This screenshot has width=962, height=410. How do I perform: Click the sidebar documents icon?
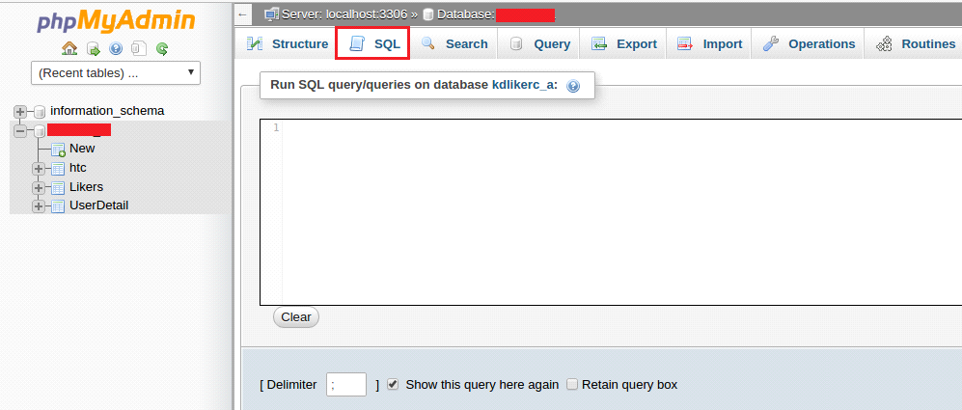[x=139, y=48]
